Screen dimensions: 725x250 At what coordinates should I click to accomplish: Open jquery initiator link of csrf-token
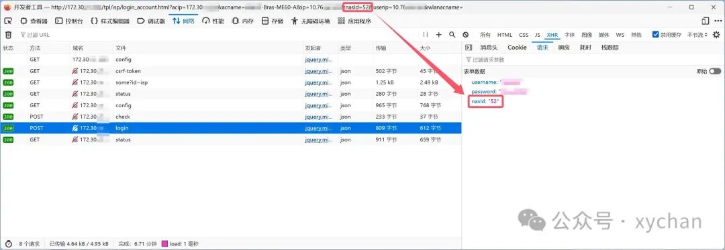(x=319, y=71)
